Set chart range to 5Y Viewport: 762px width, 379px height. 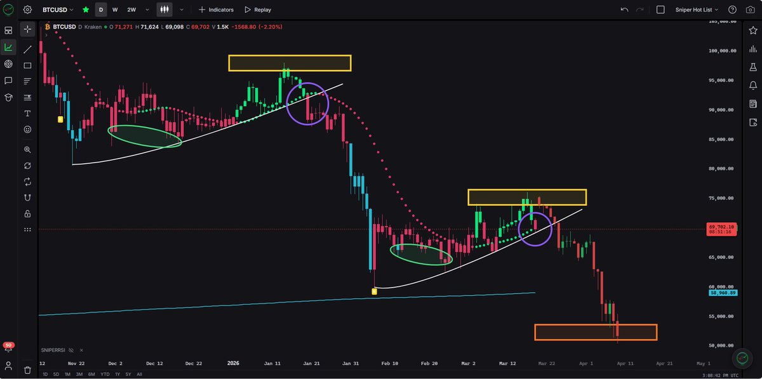pos(128,374)
